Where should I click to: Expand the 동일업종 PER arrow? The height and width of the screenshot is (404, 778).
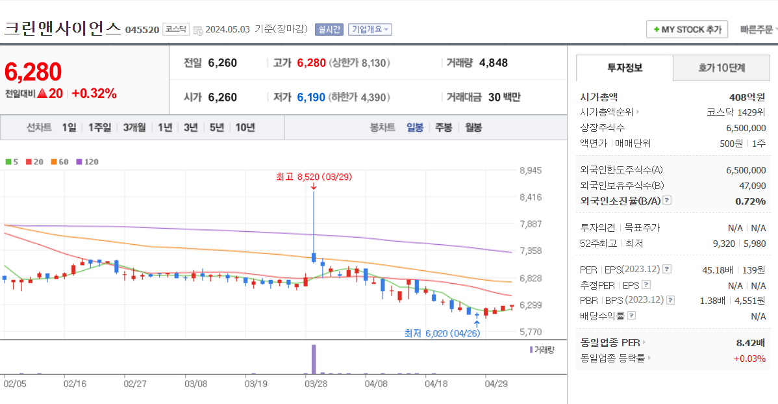tap(644, 342)
